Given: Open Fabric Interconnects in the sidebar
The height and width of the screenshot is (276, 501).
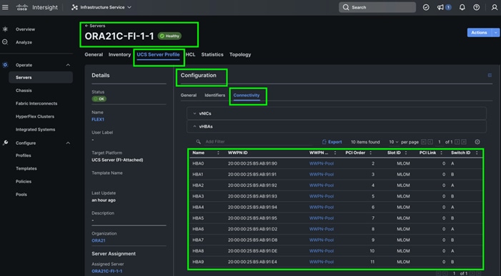Looking at the screenshot, I should click(x=36, y=103).
